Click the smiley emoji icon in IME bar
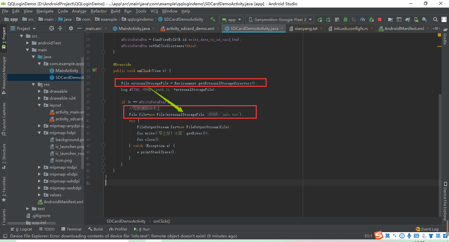The image size is (449, 242). coord(402,236)
